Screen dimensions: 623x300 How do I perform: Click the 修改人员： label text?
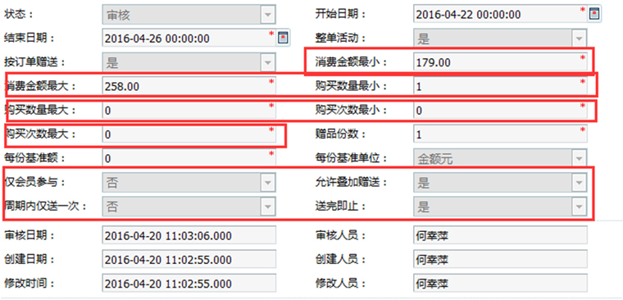tap(340, 284)
